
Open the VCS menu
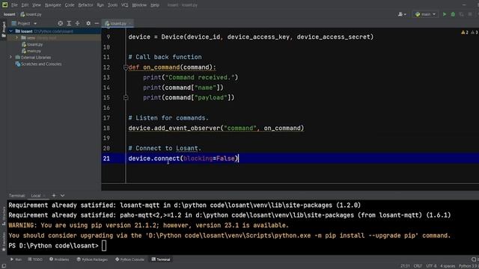(x=125, y=5)
